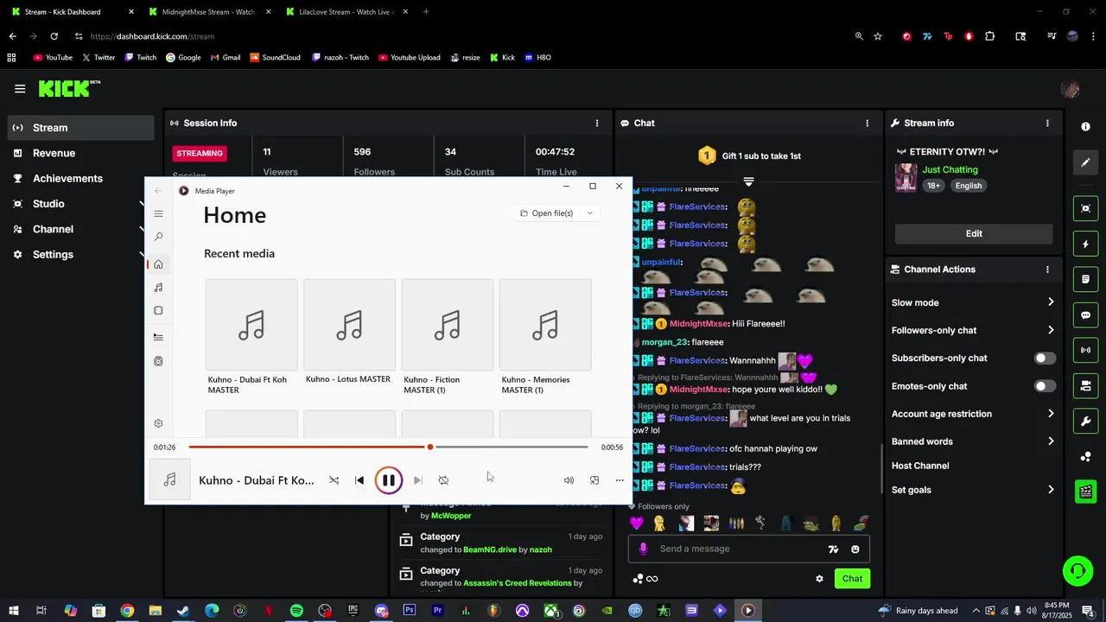
Task: Open Stream page in Kick sidebar
Action: 80,128
